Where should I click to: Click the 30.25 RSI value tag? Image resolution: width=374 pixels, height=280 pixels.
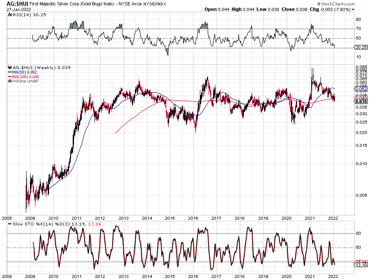(361, 47)
